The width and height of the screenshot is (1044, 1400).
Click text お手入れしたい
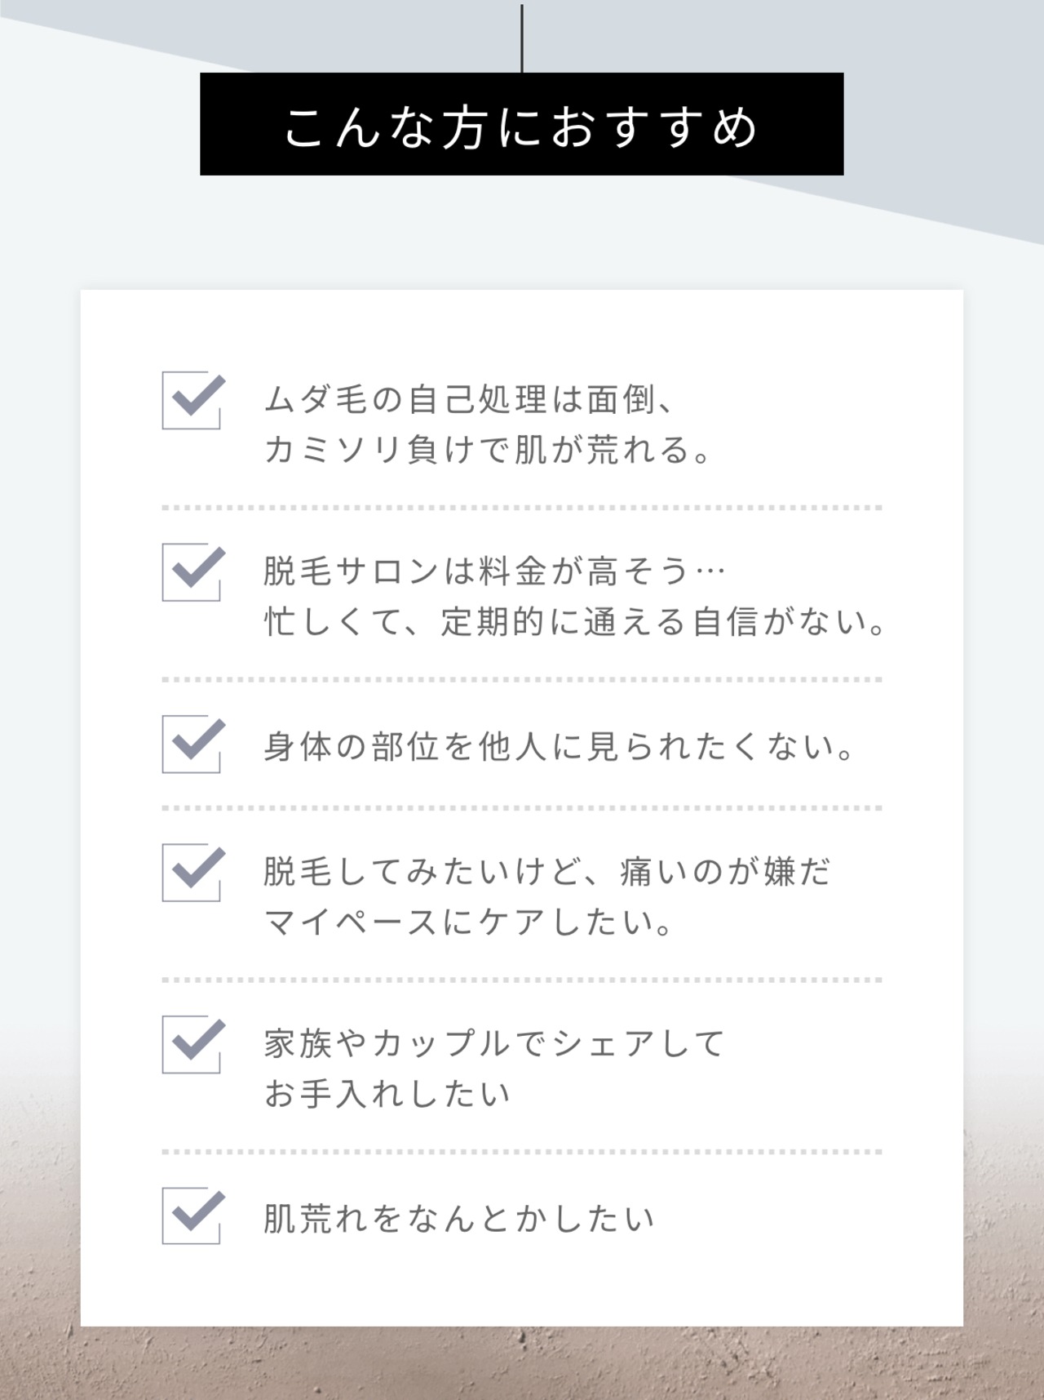point(387,1094)
